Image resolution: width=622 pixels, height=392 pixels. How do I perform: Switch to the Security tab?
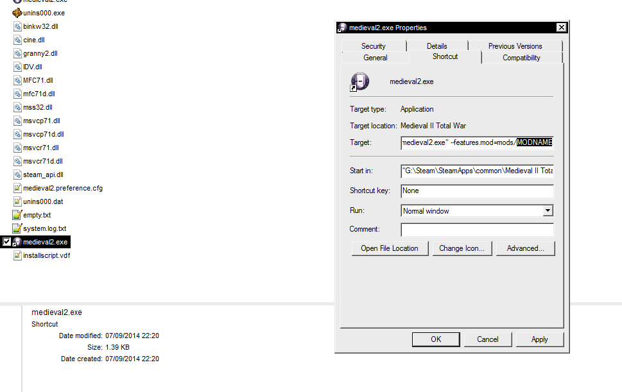(374, 46)
